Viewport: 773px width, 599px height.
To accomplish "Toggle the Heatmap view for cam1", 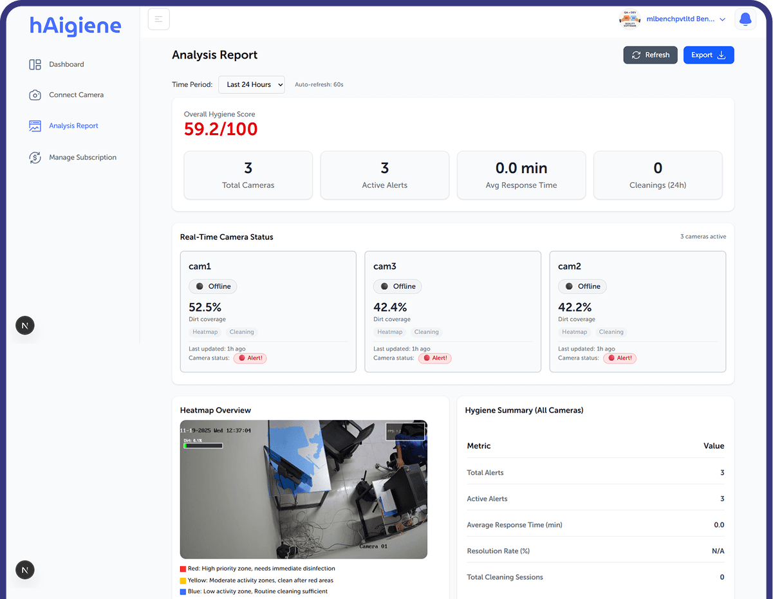I will click(x=205, y=332).
